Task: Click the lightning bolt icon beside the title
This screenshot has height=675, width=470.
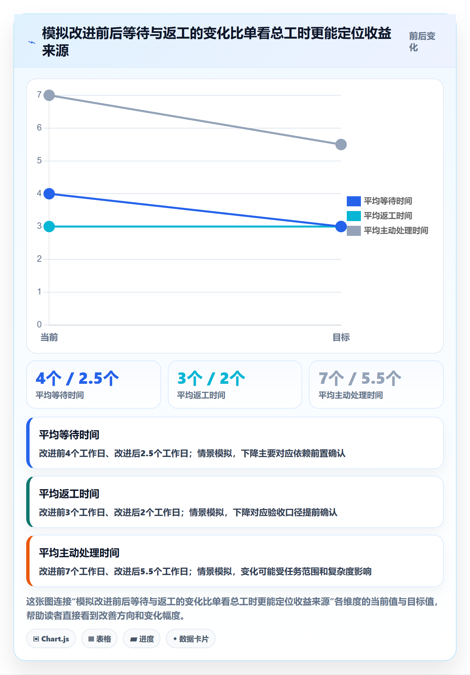Action: point(32,42)
